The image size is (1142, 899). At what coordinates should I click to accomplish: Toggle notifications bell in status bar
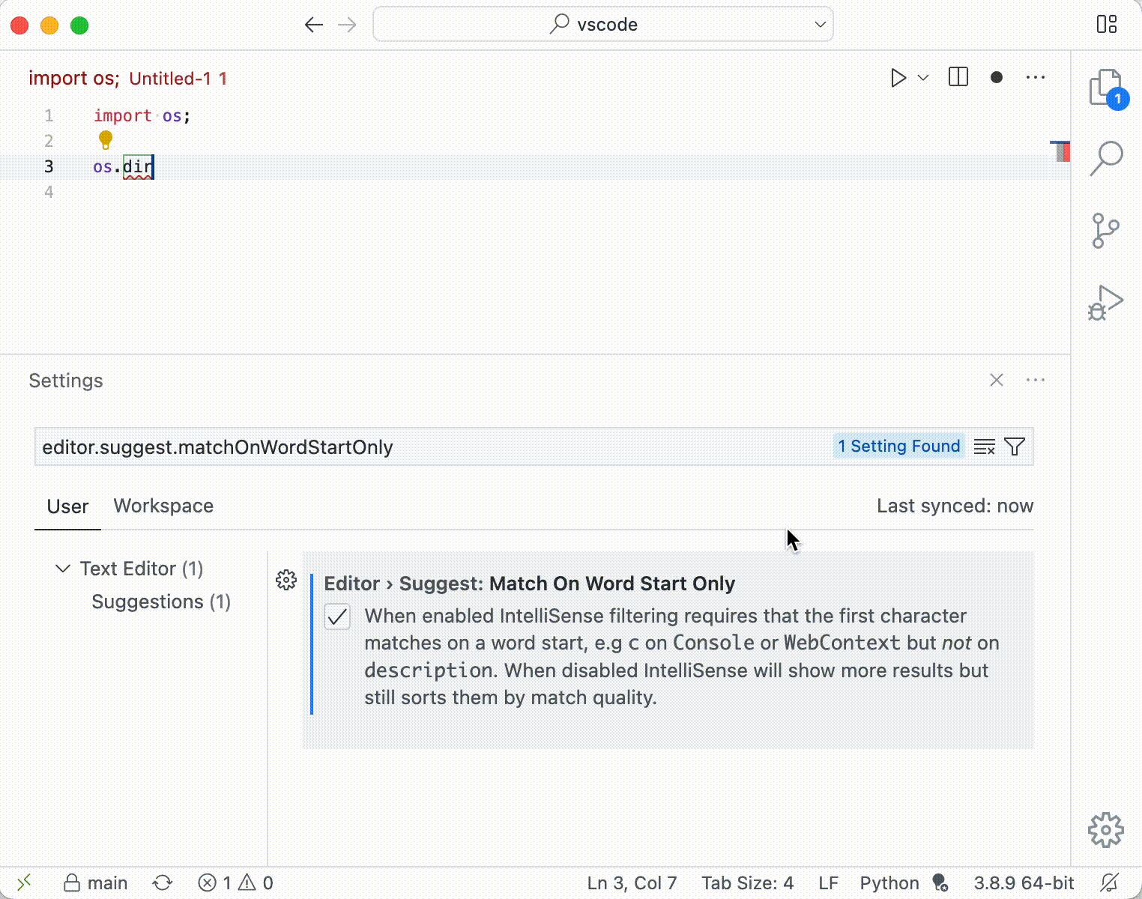pos(1111,883)
